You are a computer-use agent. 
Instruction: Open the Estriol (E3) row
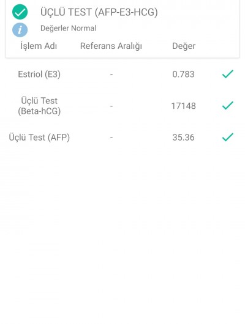123,74
